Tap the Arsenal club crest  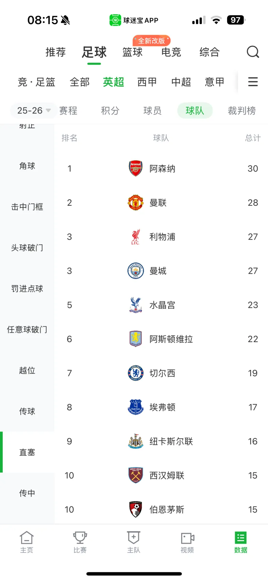point(136,169)
